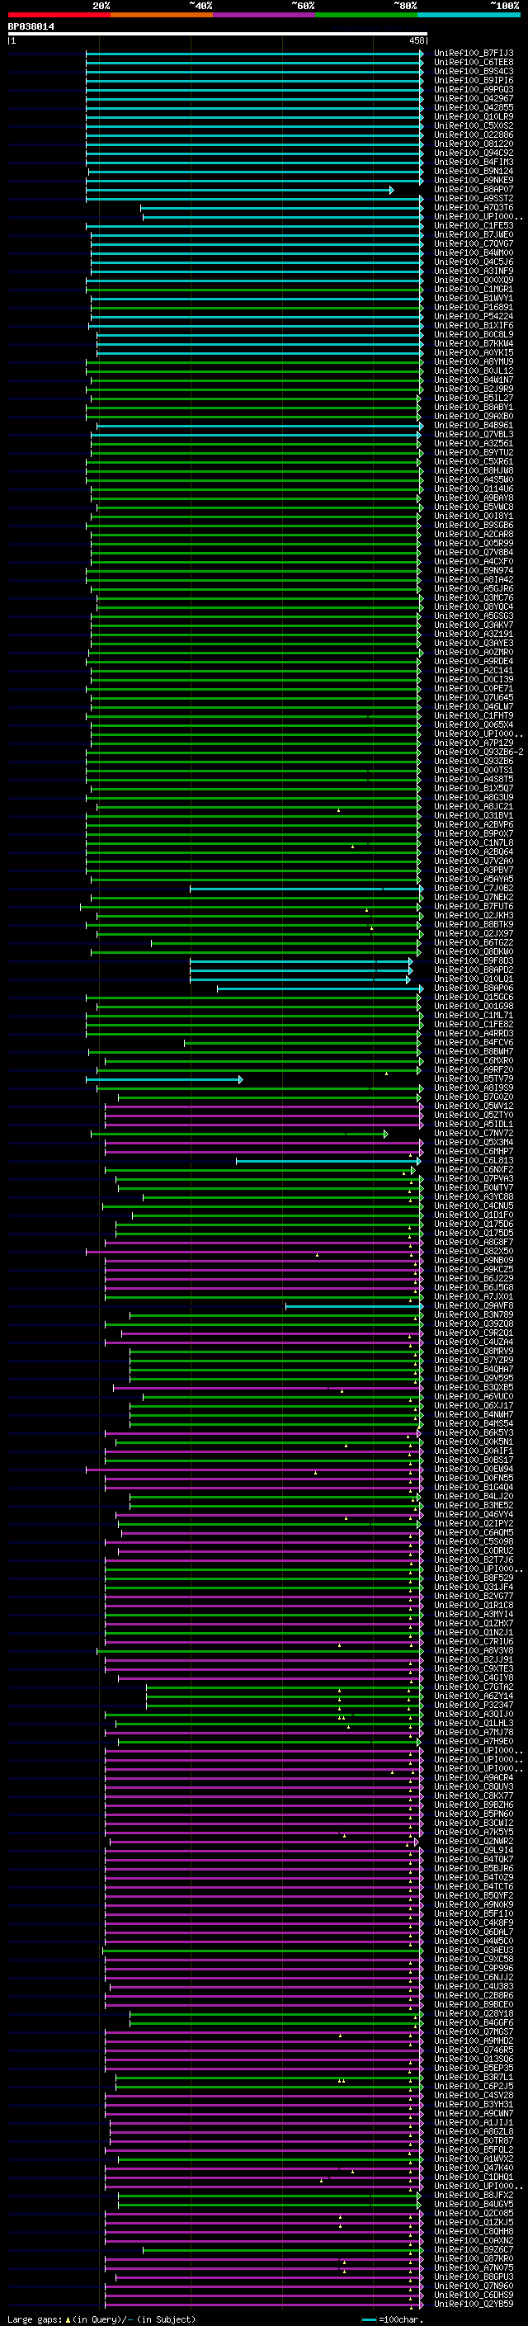
Task: Click label UniRef100_B7FUT6
Action: [x=473, y=906]
